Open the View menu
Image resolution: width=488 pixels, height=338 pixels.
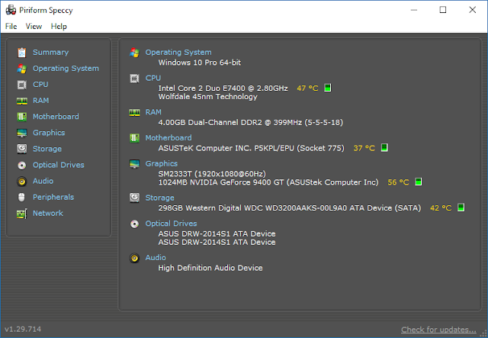pyautogui.click(x=34, y=27)
